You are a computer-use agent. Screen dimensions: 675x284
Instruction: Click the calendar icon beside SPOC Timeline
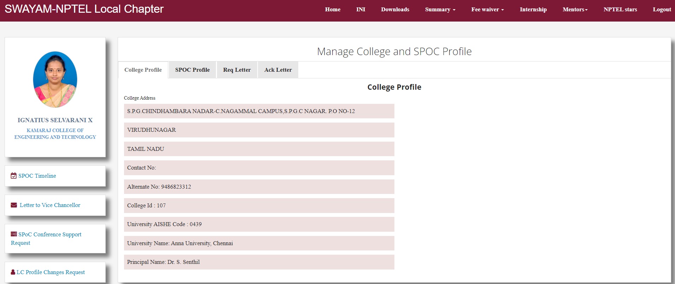click(x=13, y=176)
